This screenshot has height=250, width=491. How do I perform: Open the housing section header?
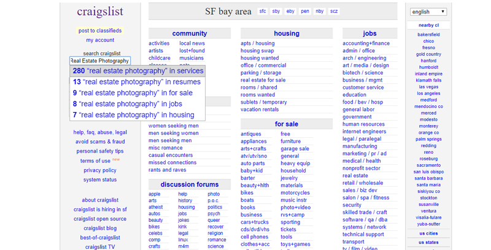(287, 34)
